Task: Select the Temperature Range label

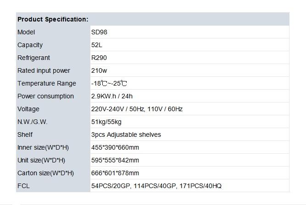Action: coord(47,83)
